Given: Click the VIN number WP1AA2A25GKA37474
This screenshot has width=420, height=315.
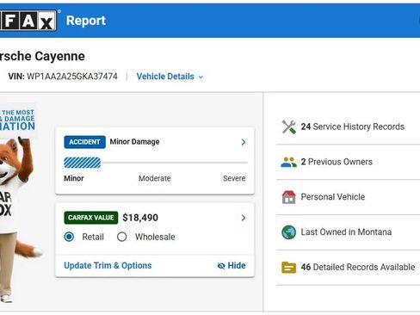Looking at the screenshot, I should [x=72, y=77].
